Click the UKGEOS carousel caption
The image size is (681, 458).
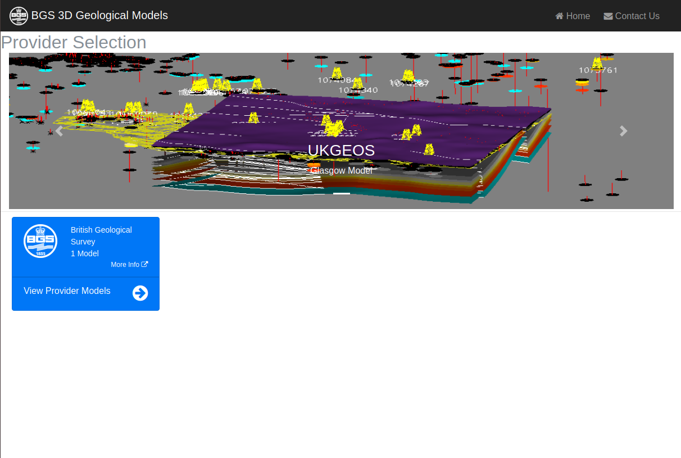coord(341,151)
